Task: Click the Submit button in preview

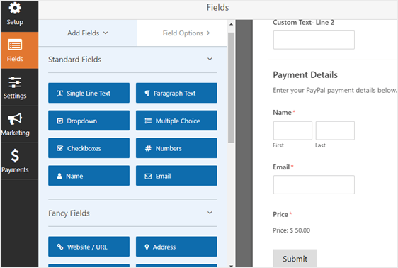Action: 295,258
